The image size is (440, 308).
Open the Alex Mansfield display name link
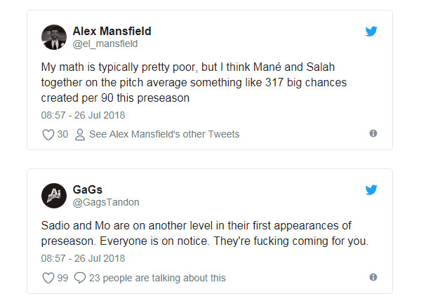coord(112,32)
